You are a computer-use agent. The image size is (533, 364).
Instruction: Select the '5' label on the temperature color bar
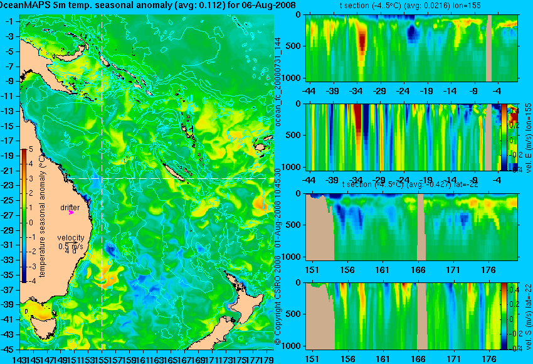(31, 149)
